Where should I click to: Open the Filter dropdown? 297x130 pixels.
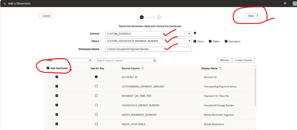pyautogui.click(x=73, y=60)
